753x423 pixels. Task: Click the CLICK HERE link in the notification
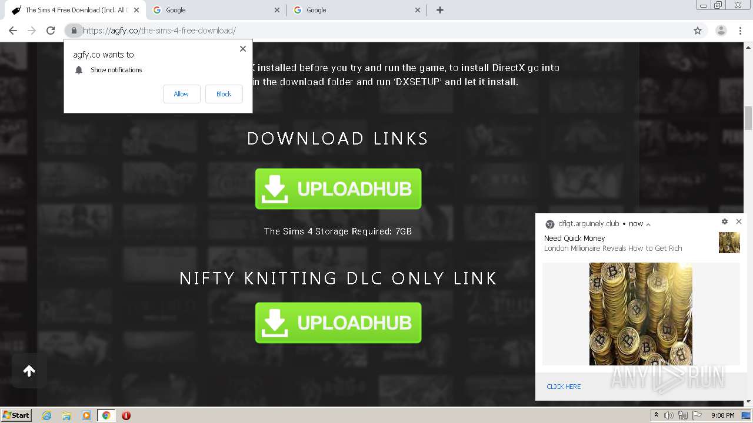pyautogui.click(x=564, y=387)
